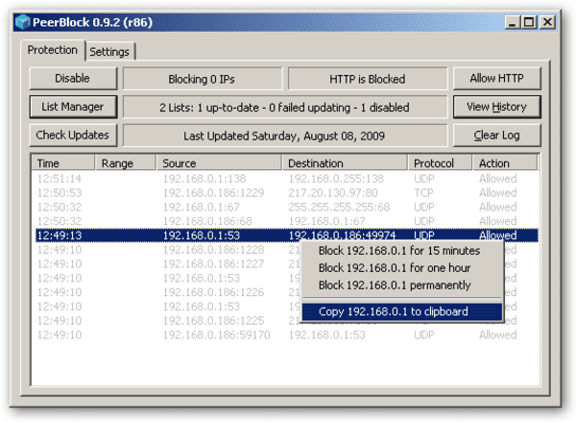Click the Time column header

tap(62, 163)
